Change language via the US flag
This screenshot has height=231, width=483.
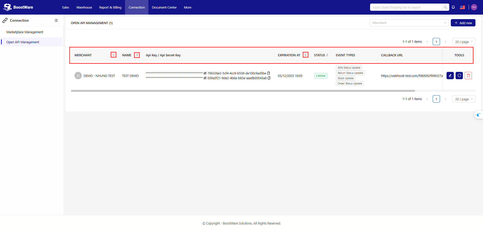click(x=462, y=7)
